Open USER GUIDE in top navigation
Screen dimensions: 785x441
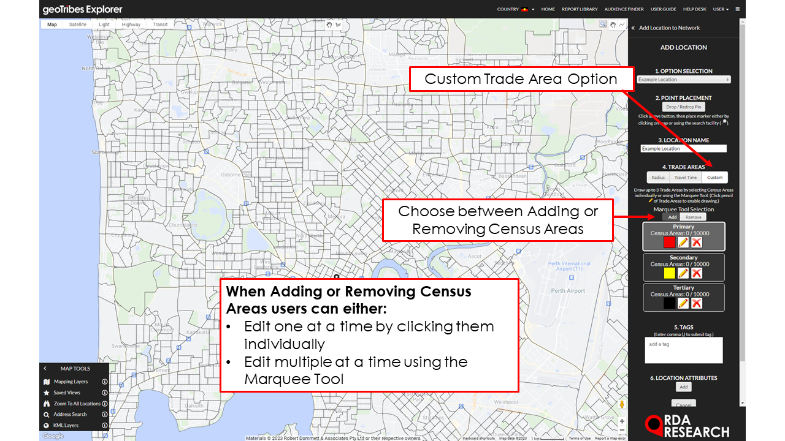coord(664,9)
